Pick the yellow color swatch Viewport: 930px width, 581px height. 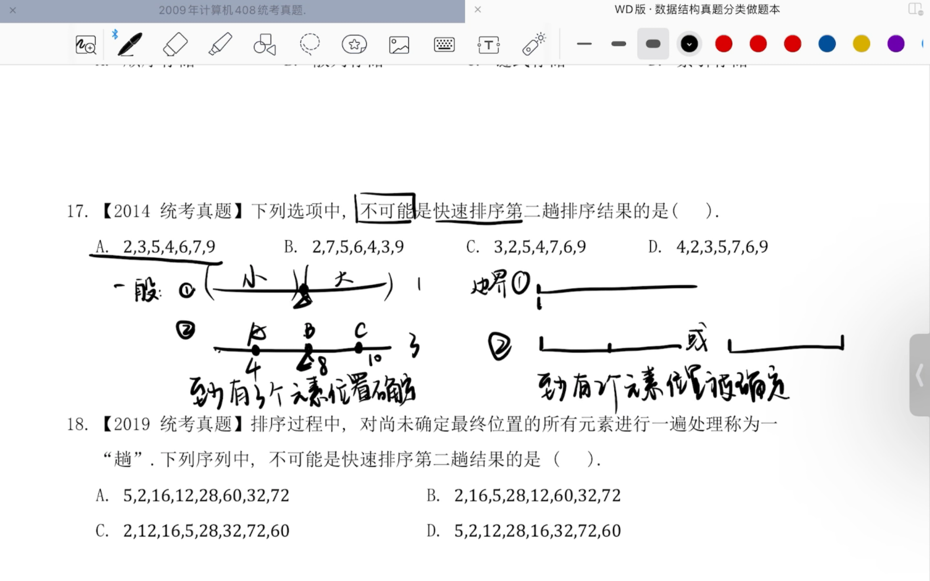click(861, 44)
